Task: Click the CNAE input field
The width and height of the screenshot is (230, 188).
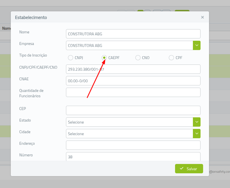Action: pyautogui.click(x=133, y=81)
